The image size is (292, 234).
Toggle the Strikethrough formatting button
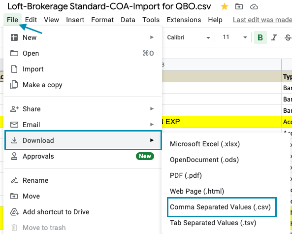(288, 37)
